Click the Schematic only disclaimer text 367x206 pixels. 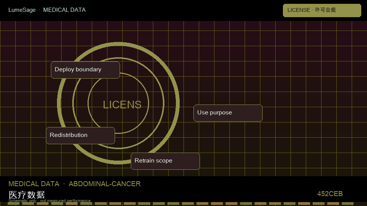click(x=49, y=201)
